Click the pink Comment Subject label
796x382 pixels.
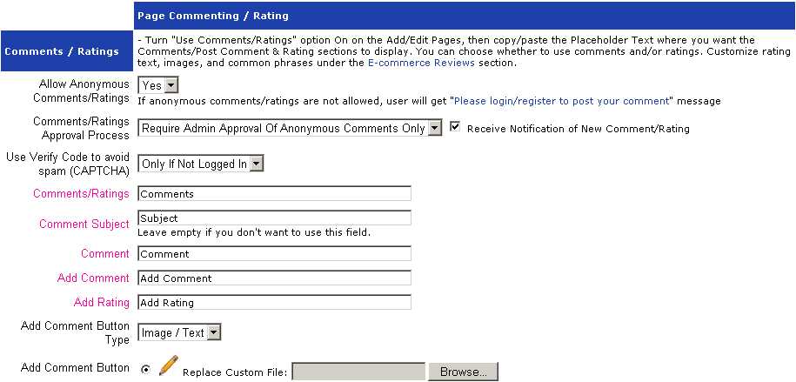click(84, 224)
